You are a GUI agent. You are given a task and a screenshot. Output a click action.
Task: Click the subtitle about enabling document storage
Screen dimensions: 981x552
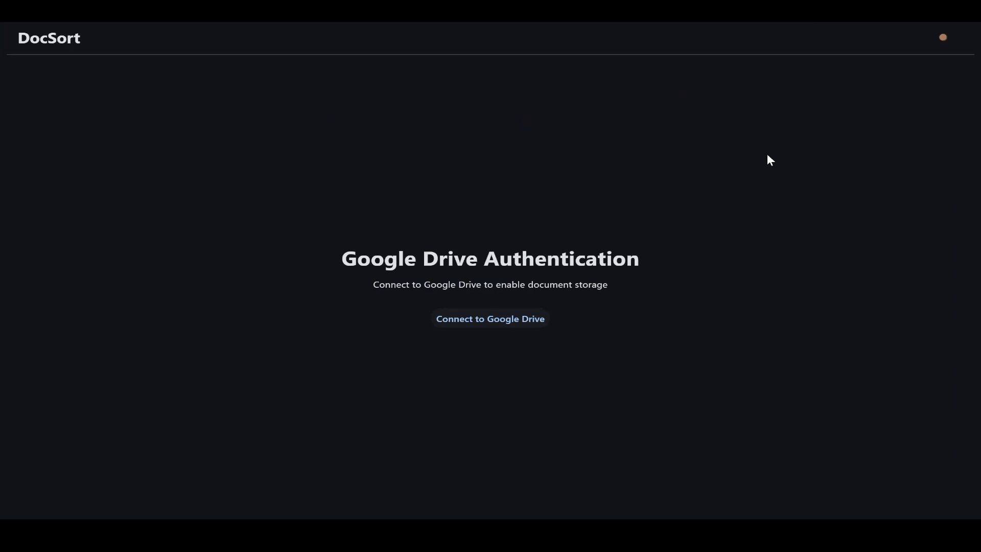click(490, 285)
